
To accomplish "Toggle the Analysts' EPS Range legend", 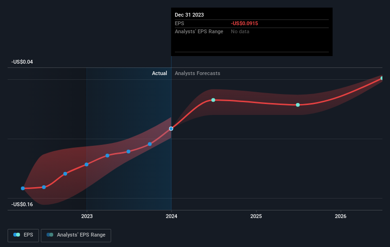I will pyautogui.click(x=76, y=235).
